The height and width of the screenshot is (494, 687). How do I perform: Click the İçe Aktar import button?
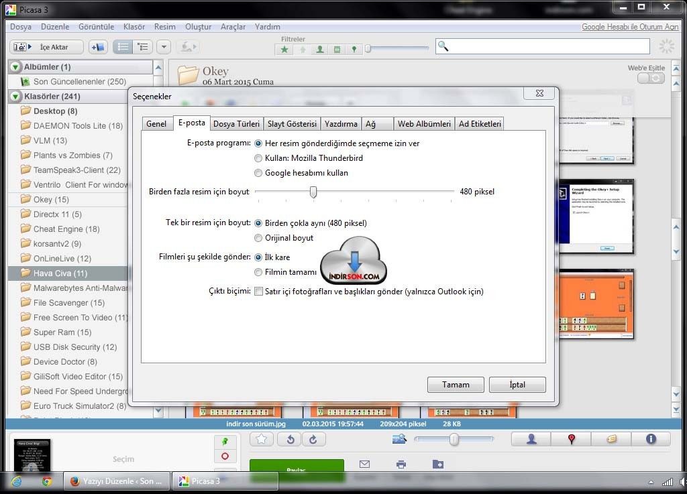tap(46, 47)
